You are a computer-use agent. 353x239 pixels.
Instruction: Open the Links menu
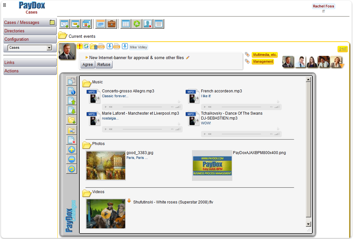(30, 62)
